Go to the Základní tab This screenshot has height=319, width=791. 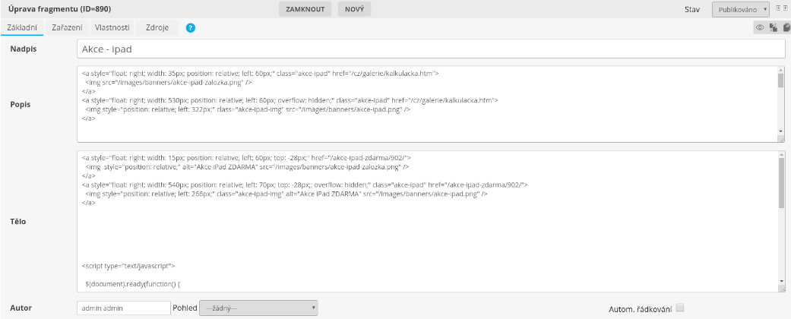tap(22, 27)
